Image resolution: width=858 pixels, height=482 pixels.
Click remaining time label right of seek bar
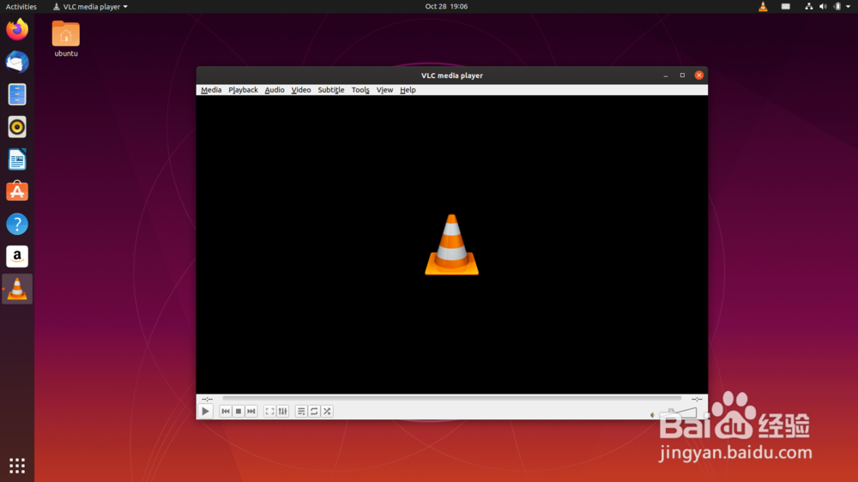(697, 399)
